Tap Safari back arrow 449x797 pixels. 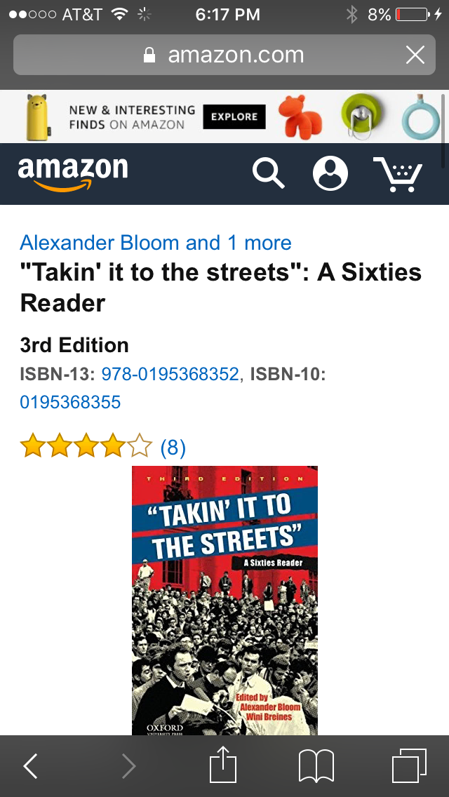pyautogui.click(x=30, y=766)
